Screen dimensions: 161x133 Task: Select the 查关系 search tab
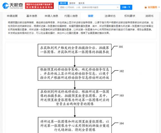point(81,3)
